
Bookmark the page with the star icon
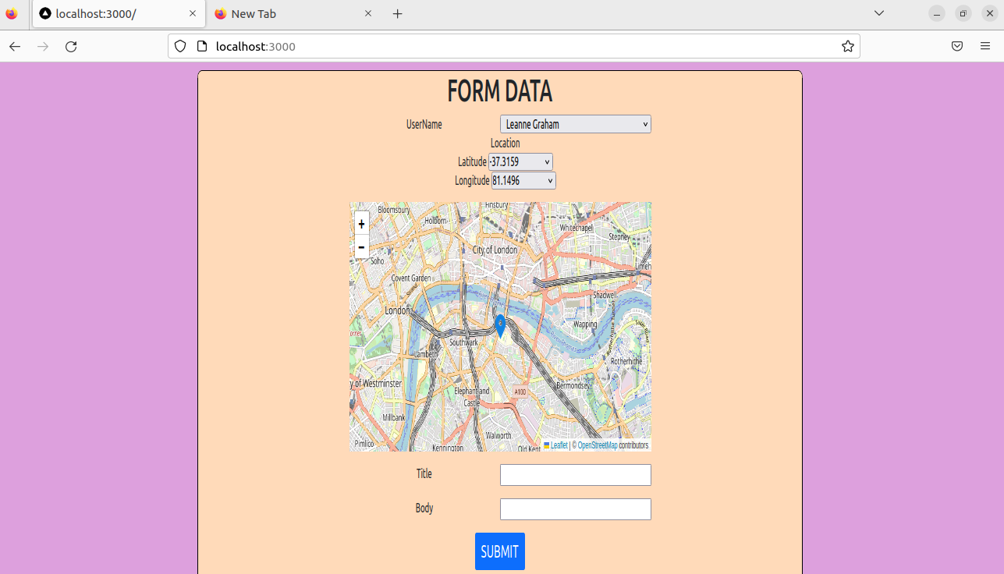[x=848, y=46]
